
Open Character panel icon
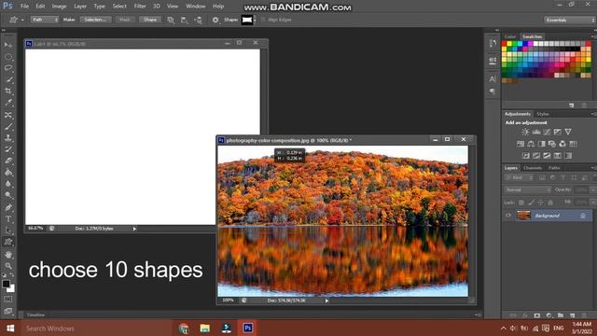[493, 79]
